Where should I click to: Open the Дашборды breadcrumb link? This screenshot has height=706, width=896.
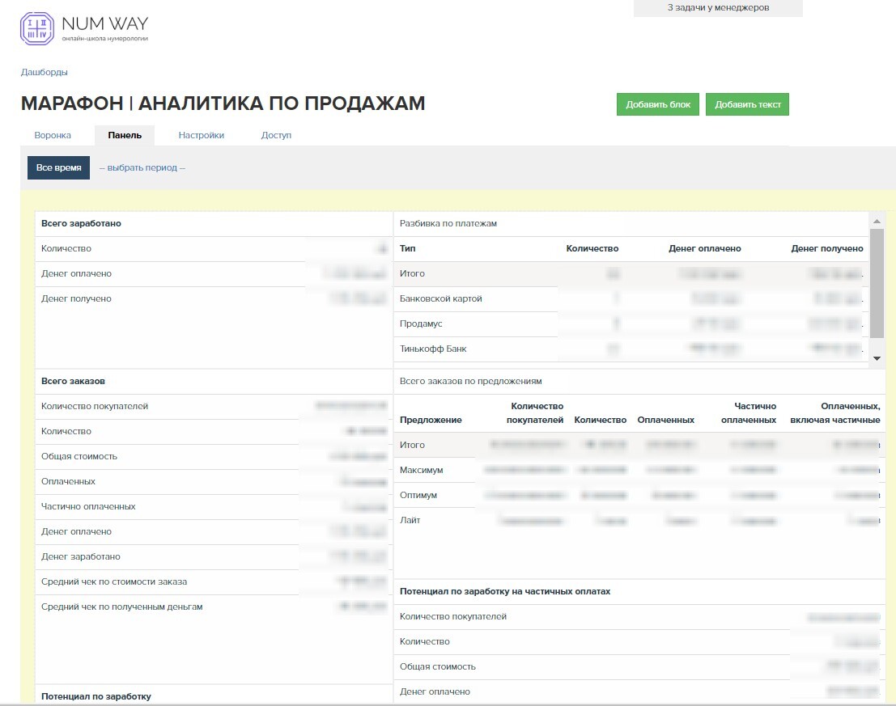(44, 72)
